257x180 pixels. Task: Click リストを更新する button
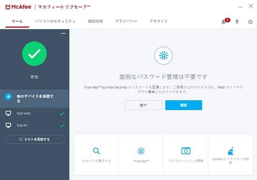pyautogui.click(x=35, y=139)
